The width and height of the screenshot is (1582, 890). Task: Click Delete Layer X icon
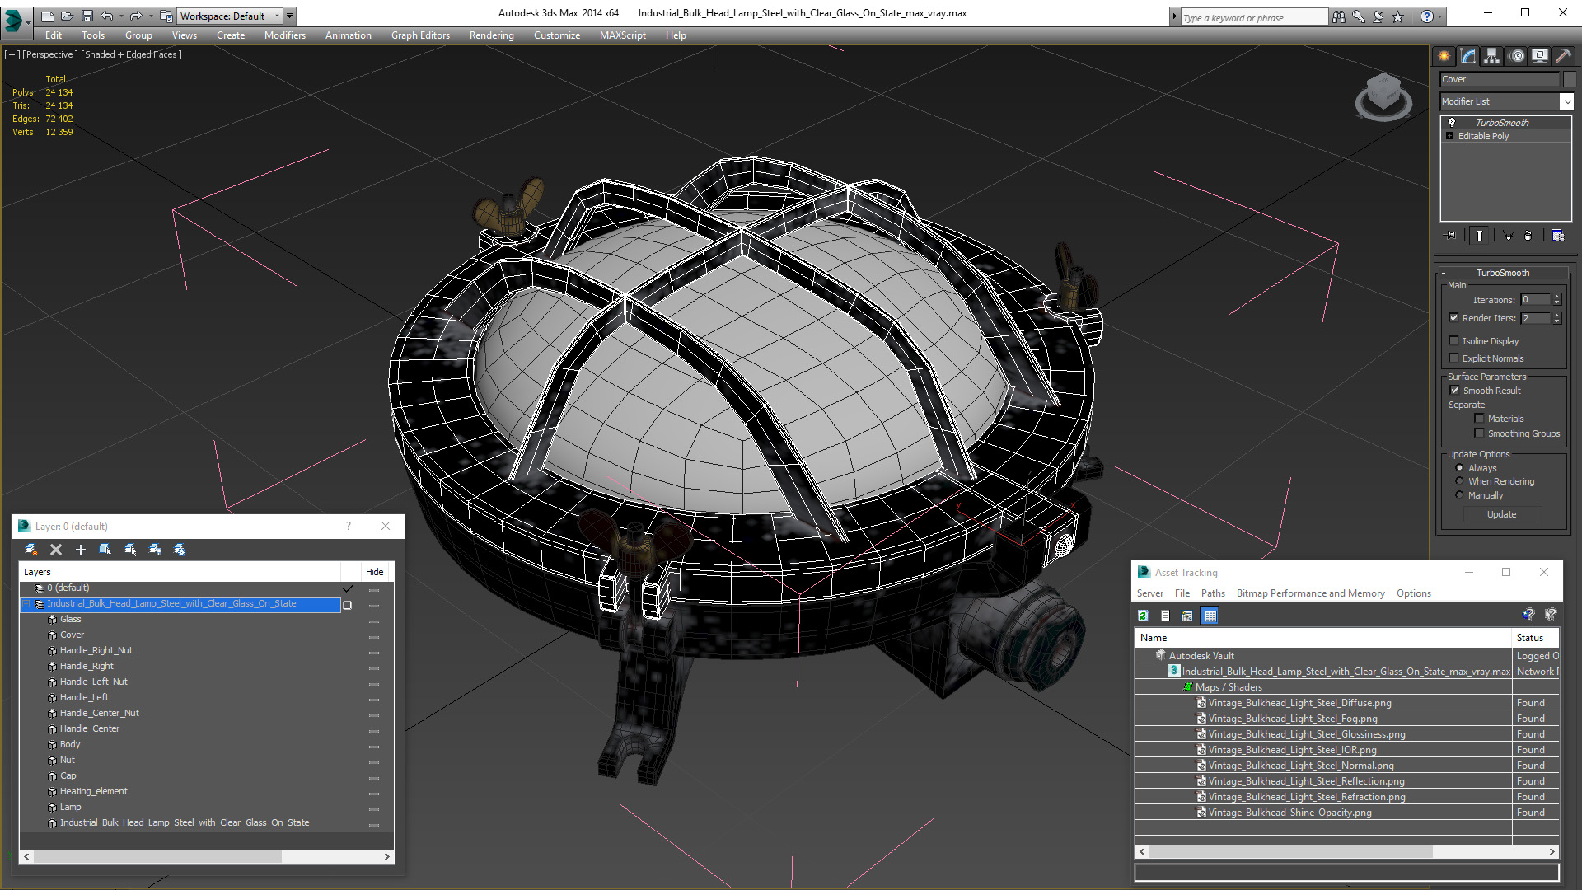[56, 550]
